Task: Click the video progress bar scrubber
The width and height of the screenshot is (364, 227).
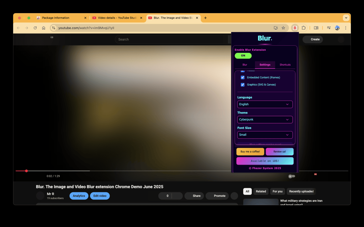Action: (x=26, y=171)
